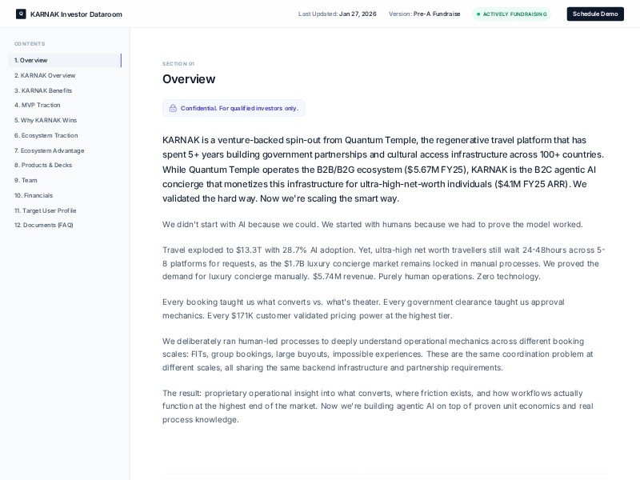The height and width of the screenshot is (480, 640).
Task: Click the confidential lock icon
Action: click(x=173, y=108)
